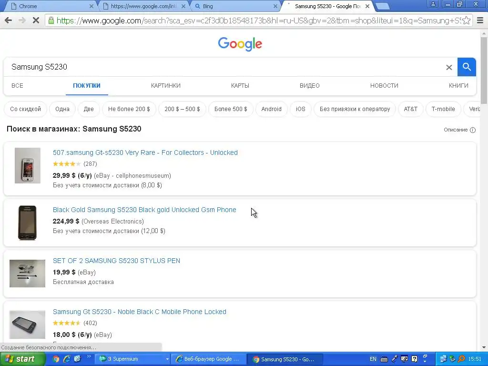
Task: Open the Chrome hamburger menu
Action: [480, 20]
